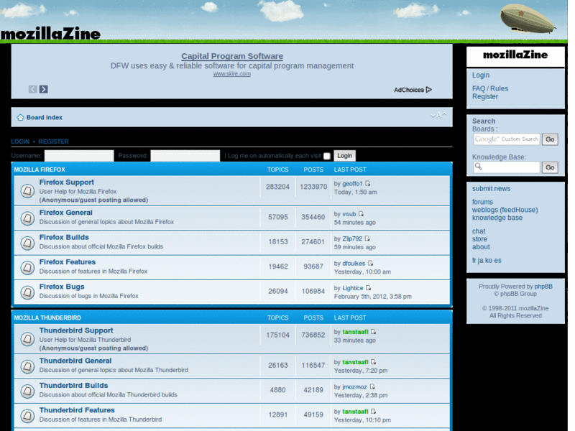Open the www.skire.com ad link
Image resolution: width=575 pixels, height=431 pixels.
click(x=232, y=74)
